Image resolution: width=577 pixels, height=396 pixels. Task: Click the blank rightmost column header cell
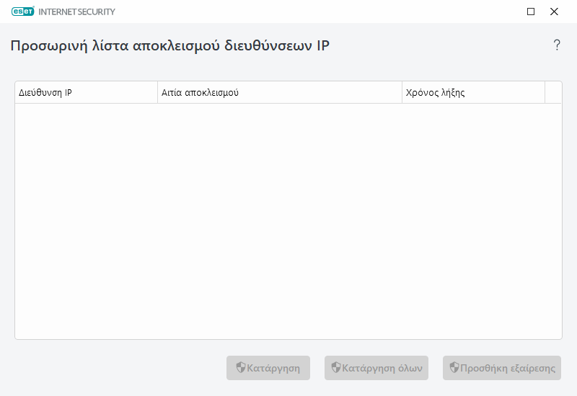click(553, 93)
